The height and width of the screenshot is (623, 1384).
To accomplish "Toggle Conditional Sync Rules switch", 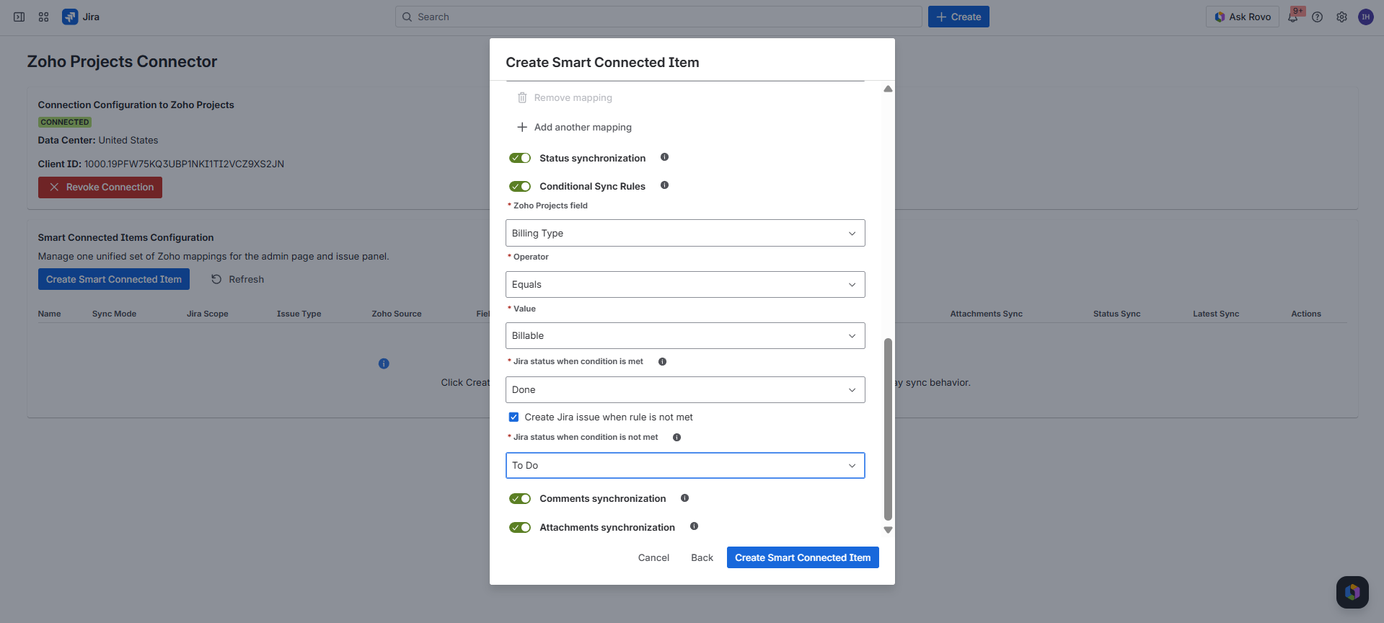I will (x=520, y=186).
